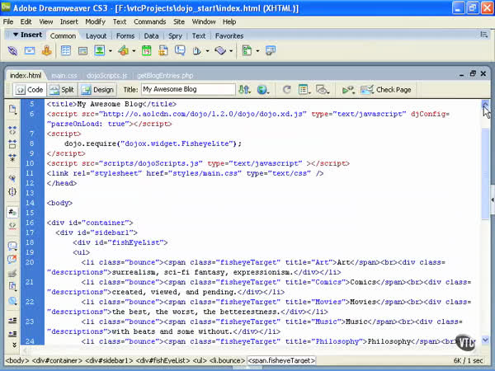The height and width of the screenshot is (371, 495).
Task: Click the Refresh Design View icon
Action: [x=286, y=89]
